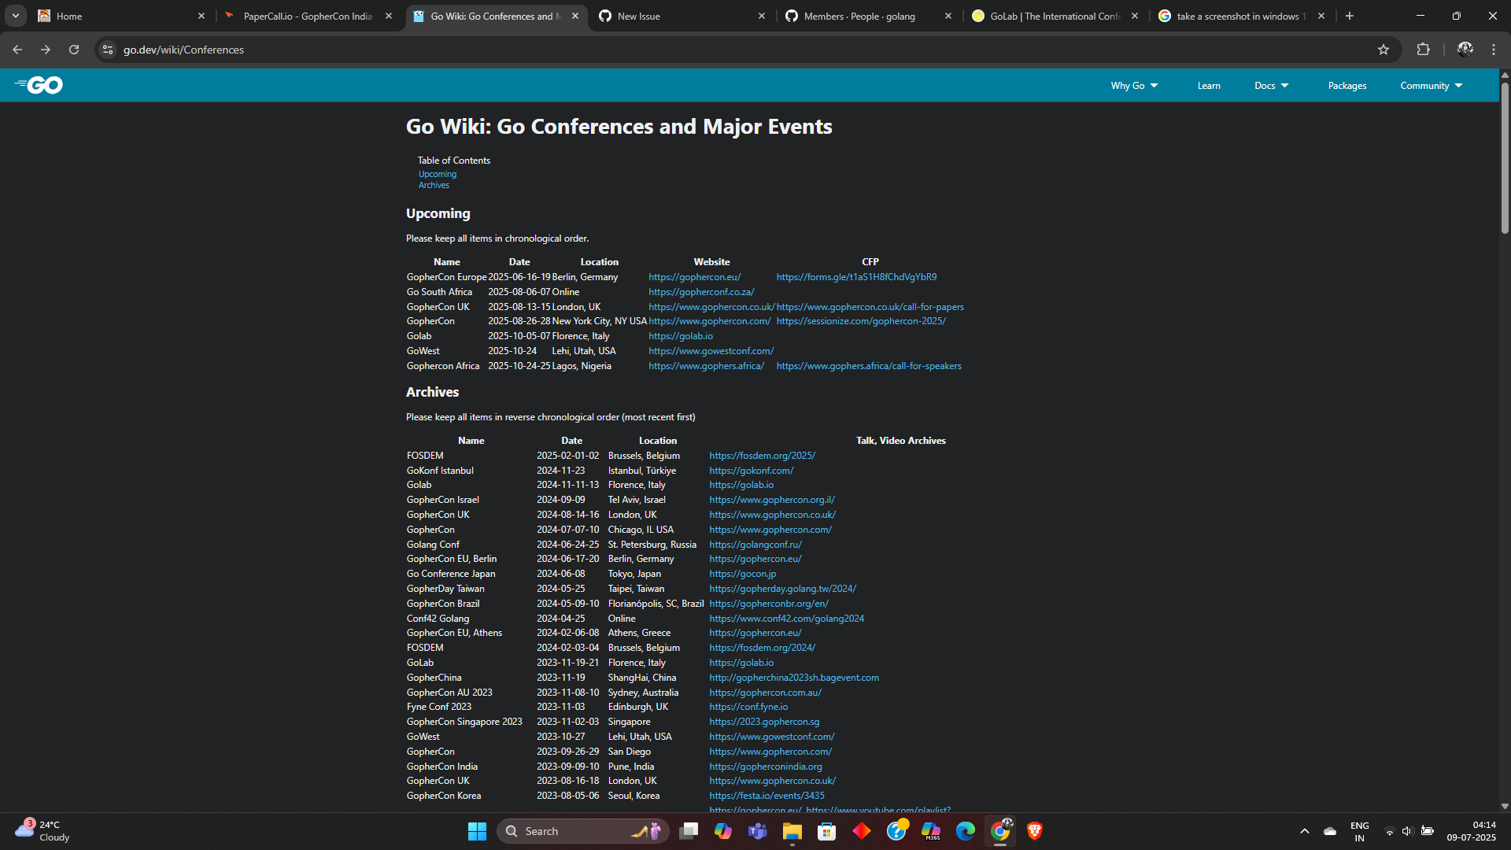Open File Explorer from the taskbar
1511x850 pixels.
click(x=792, y=831)
